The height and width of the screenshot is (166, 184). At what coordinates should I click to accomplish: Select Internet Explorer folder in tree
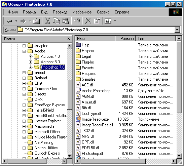coord(48,121)
